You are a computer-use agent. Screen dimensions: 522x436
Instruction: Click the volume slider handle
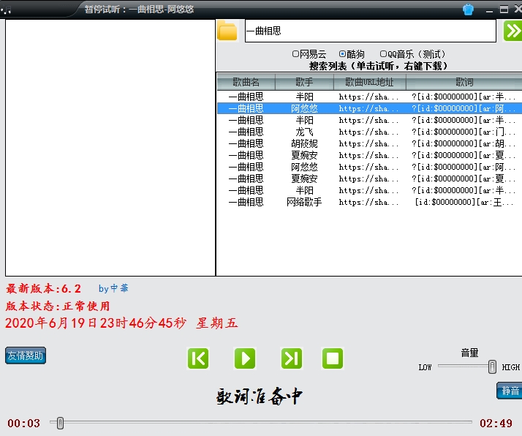(493, 367)
